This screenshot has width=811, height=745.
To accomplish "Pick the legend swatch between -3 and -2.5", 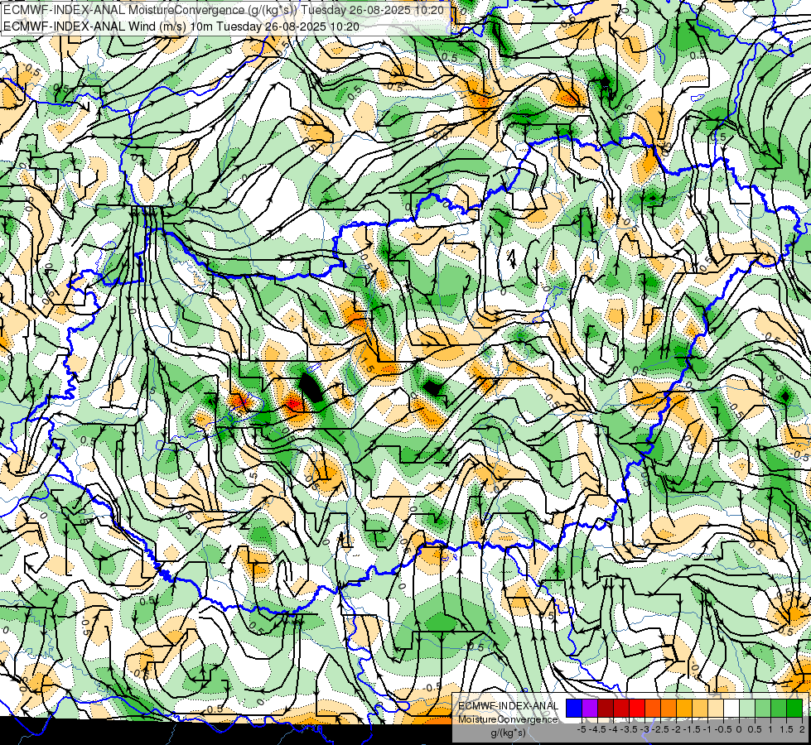I will (653, 708).
